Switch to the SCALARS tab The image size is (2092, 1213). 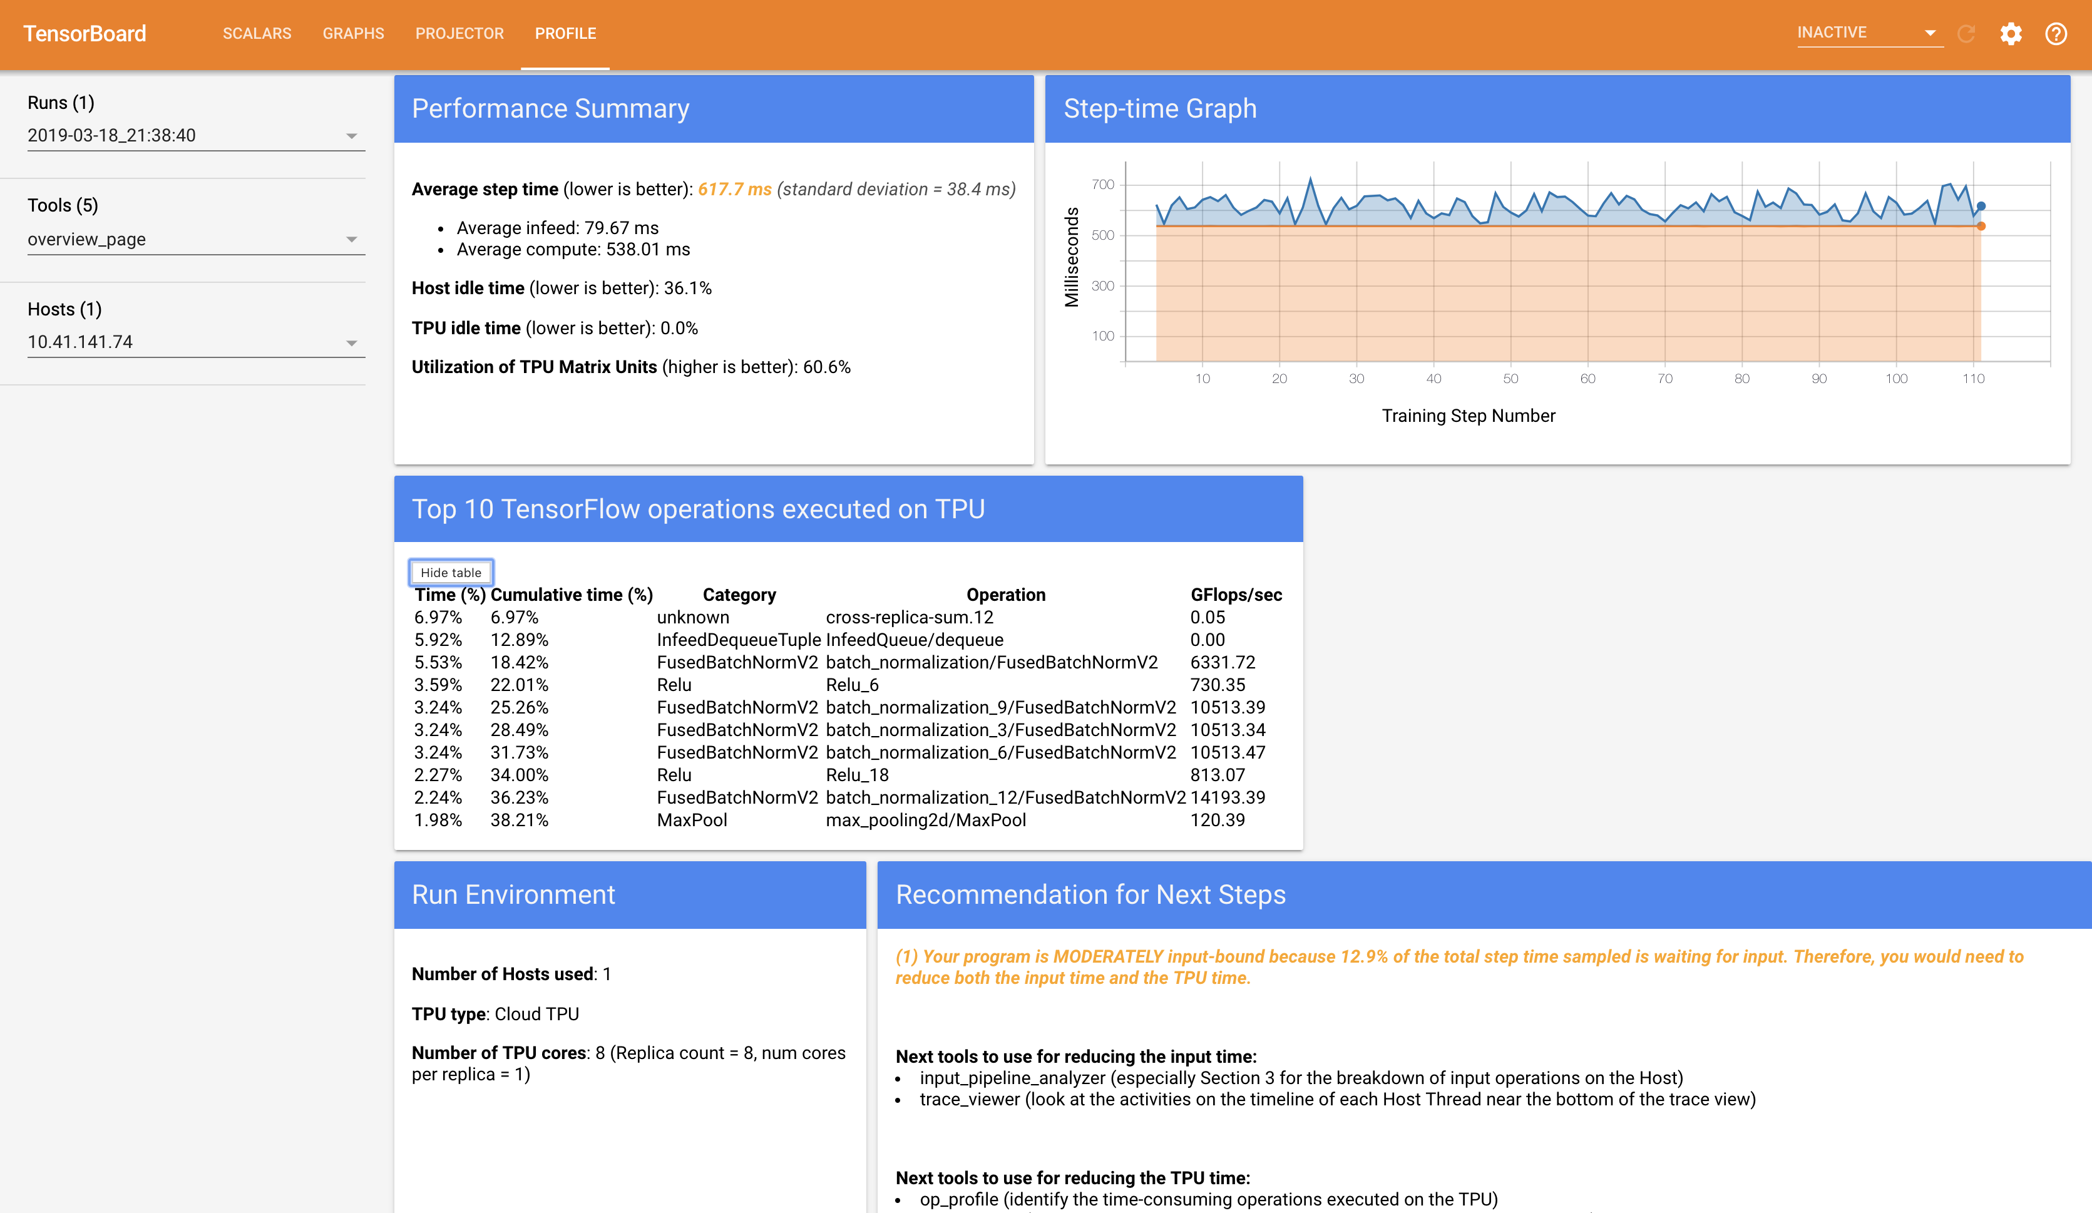coord(257,33)
